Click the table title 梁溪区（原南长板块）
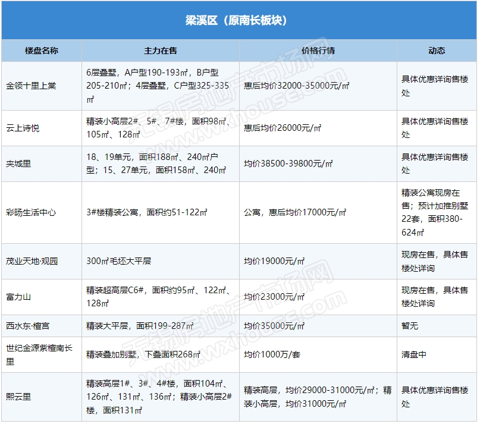The width and height of the screenshot is (480, 424). click(x=236, y=20)
